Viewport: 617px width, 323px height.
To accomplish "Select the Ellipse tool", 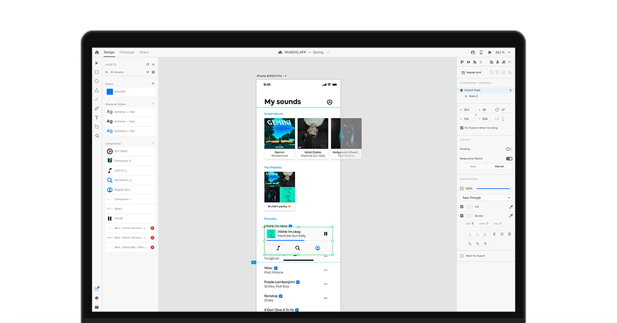I will [97, 81].
